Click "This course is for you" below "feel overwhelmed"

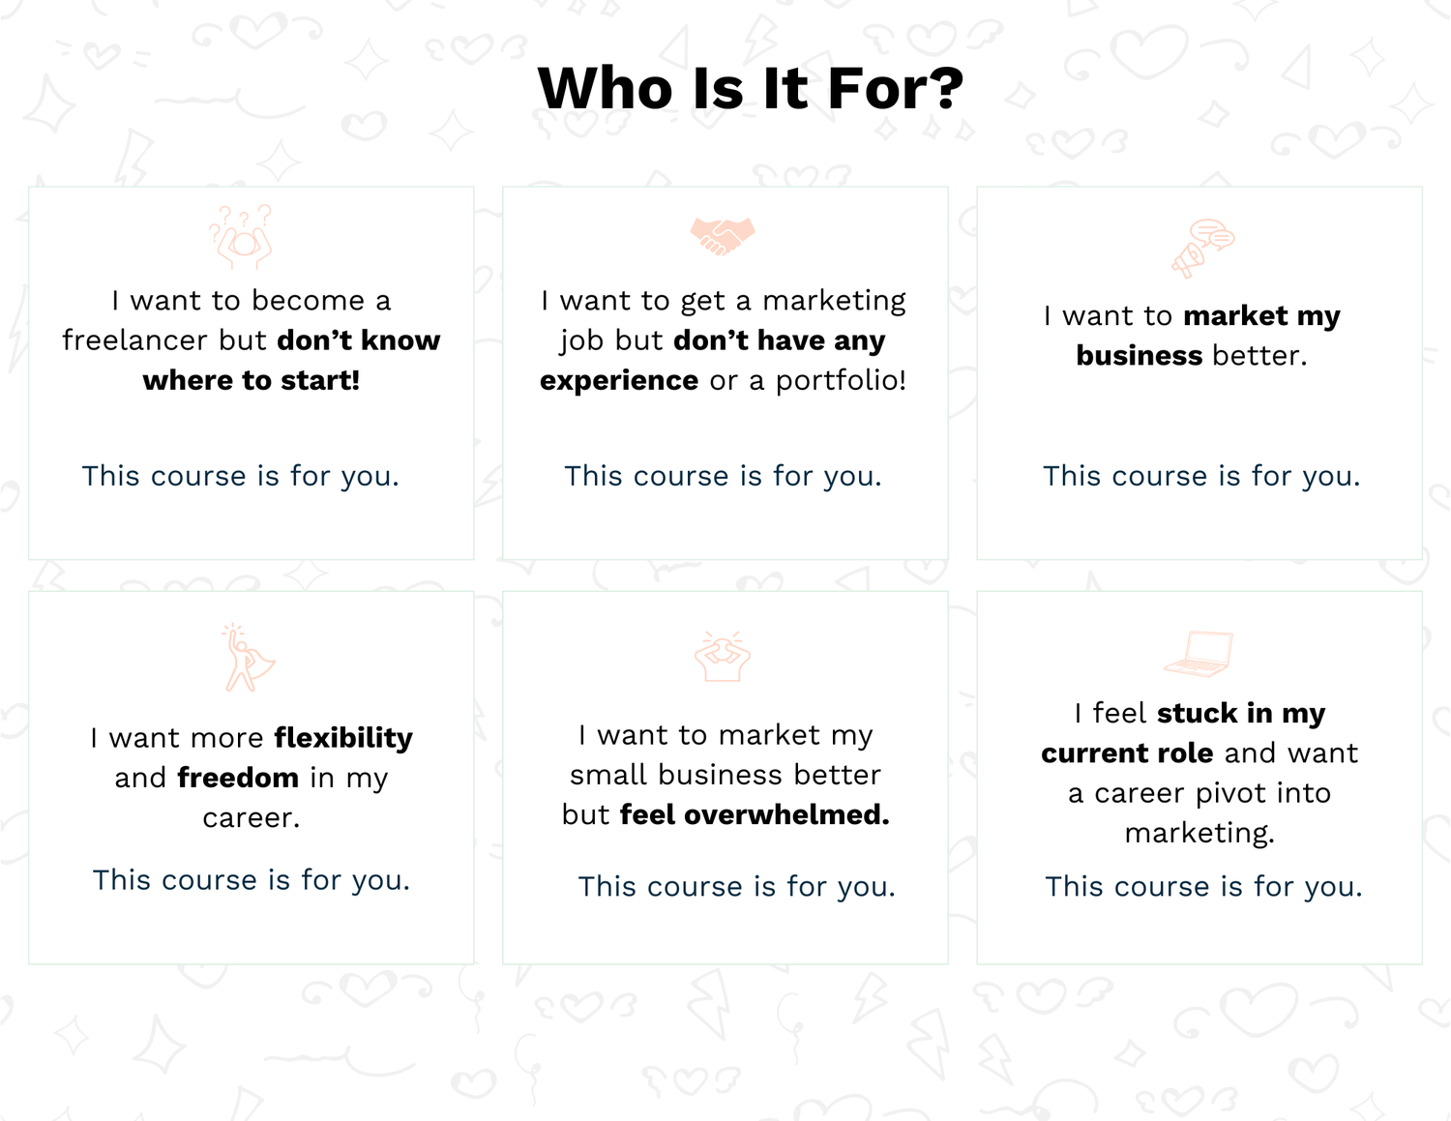(x=736, y=887)
